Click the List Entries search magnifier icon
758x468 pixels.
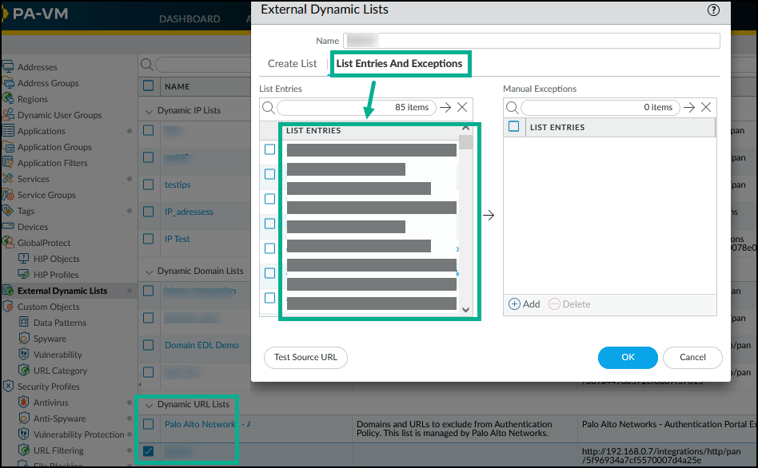(x=268, y=107)
